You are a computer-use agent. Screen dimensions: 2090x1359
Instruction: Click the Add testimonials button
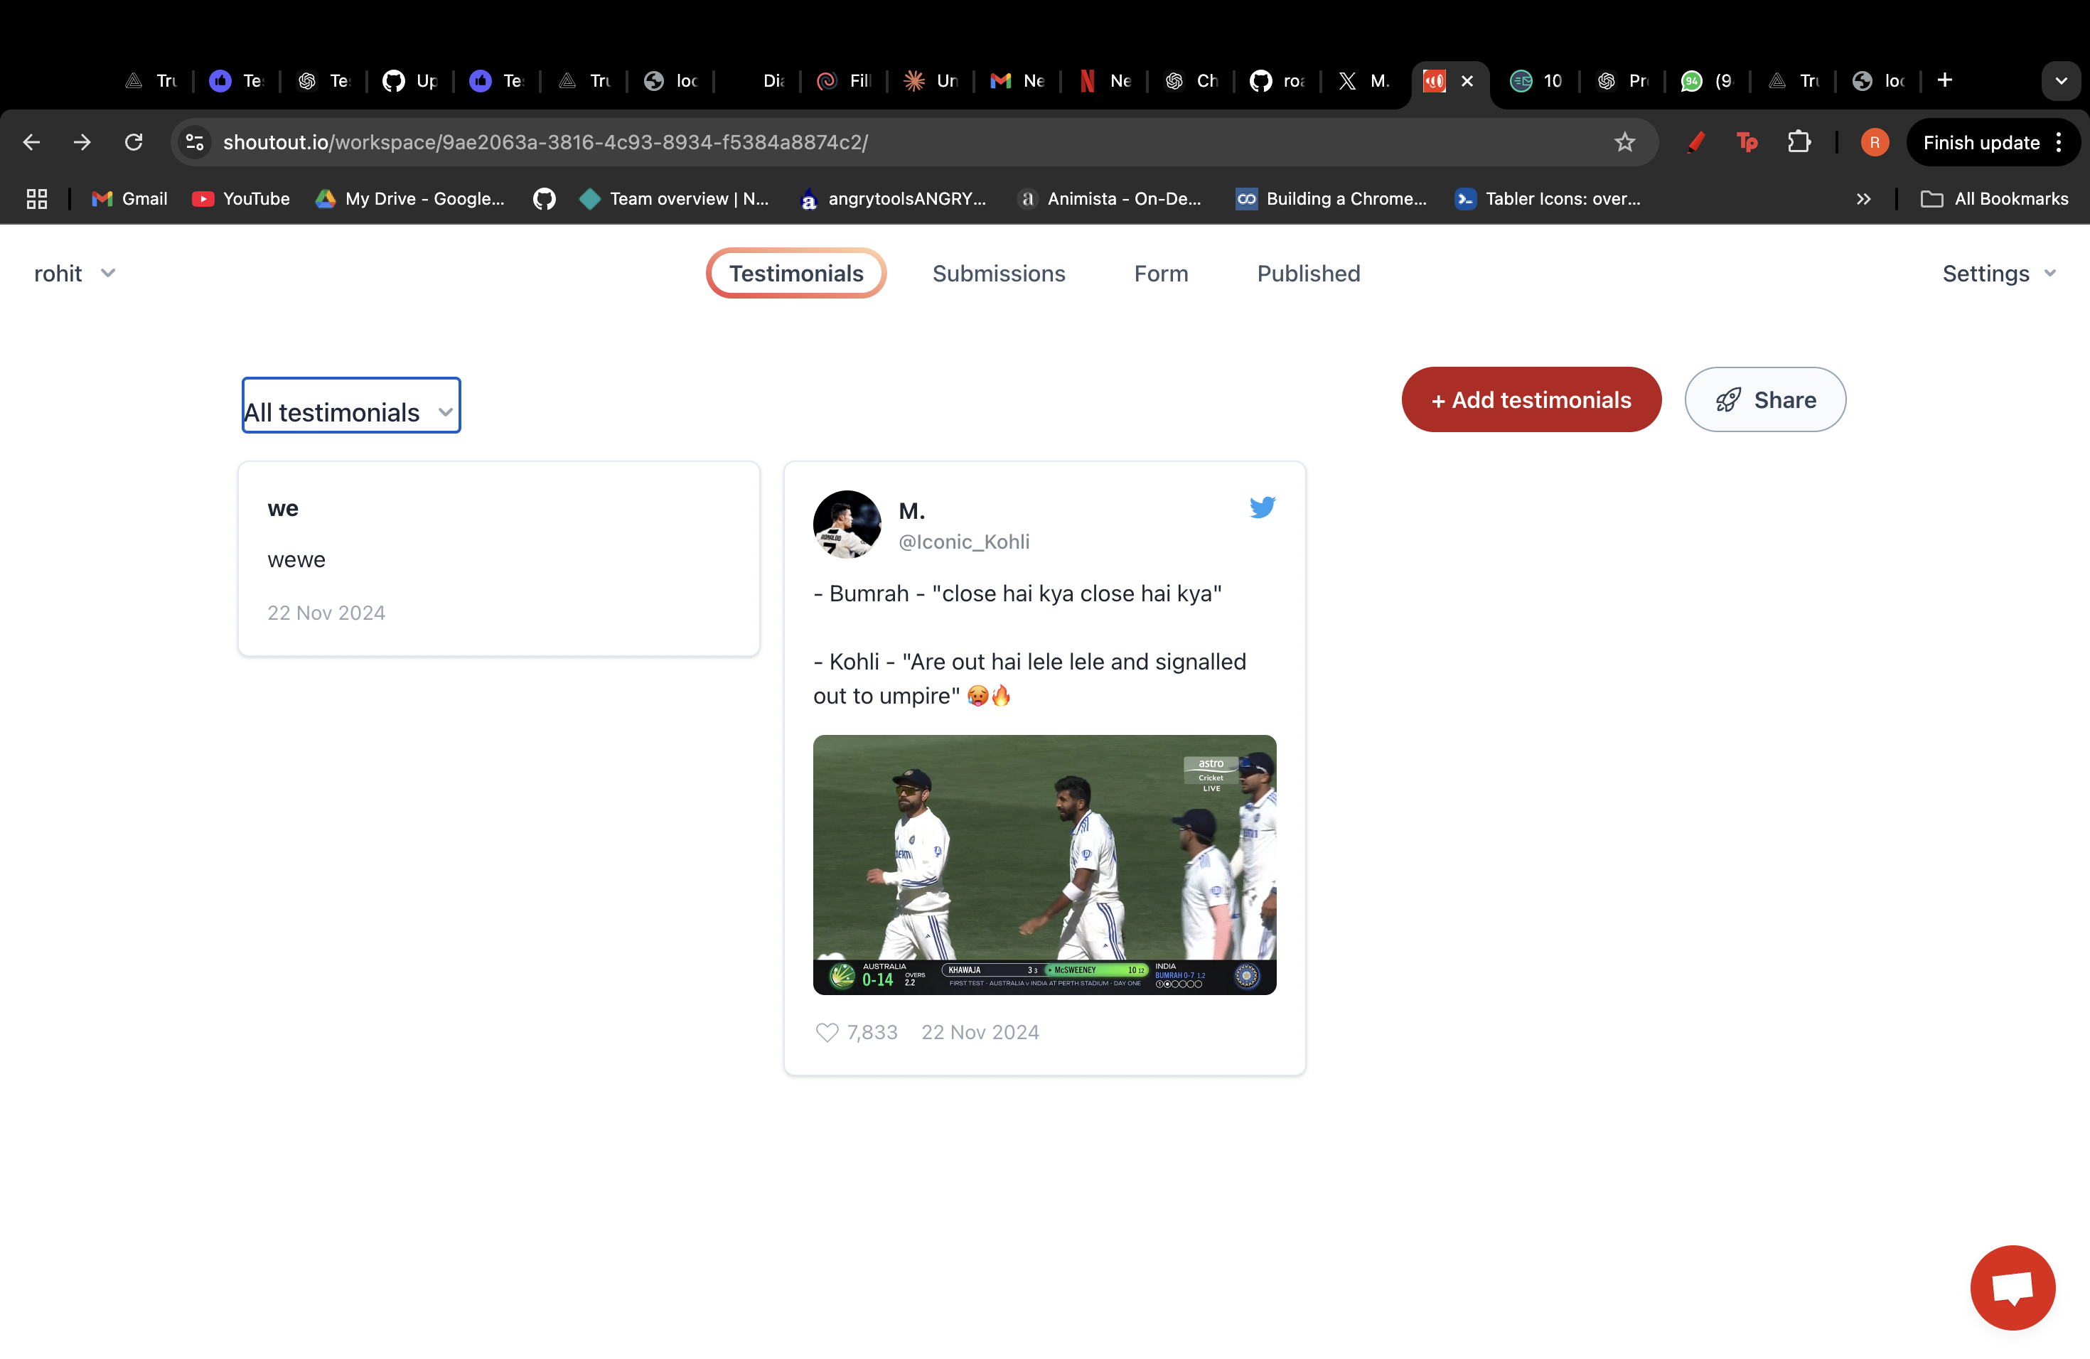[1531, 399]
